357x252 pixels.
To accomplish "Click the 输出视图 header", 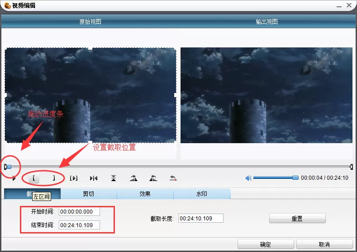I will point(267,22).
